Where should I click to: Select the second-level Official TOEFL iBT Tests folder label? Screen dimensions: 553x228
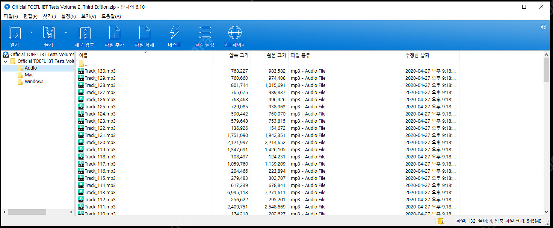[46, 61]
